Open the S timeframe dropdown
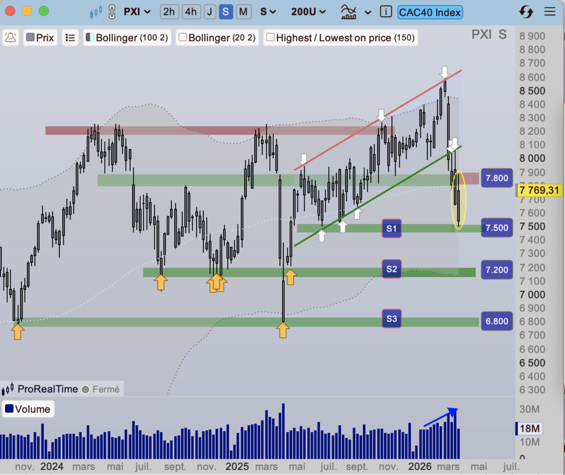Image resolution: width=565 pixels, height=475 pixels. 268,12
